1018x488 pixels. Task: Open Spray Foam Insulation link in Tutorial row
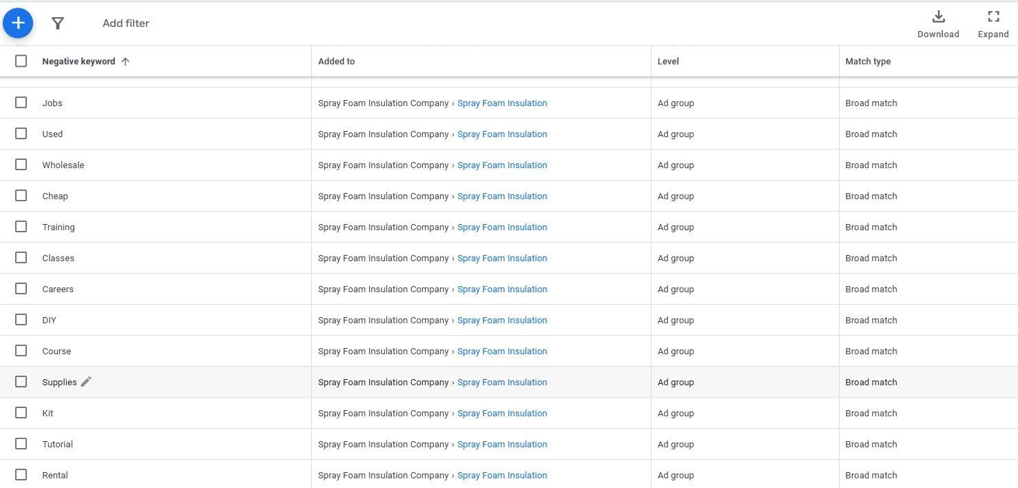[502, 445]
